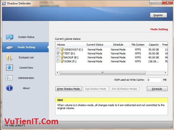Click the Schedule cell for TEST (D:)

(118, 53)
